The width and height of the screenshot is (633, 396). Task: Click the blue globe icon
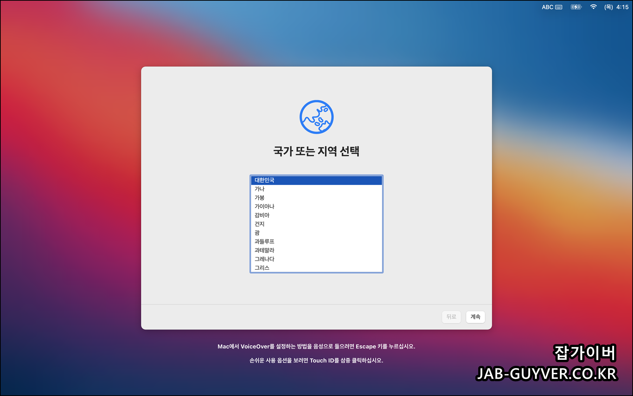316,117
